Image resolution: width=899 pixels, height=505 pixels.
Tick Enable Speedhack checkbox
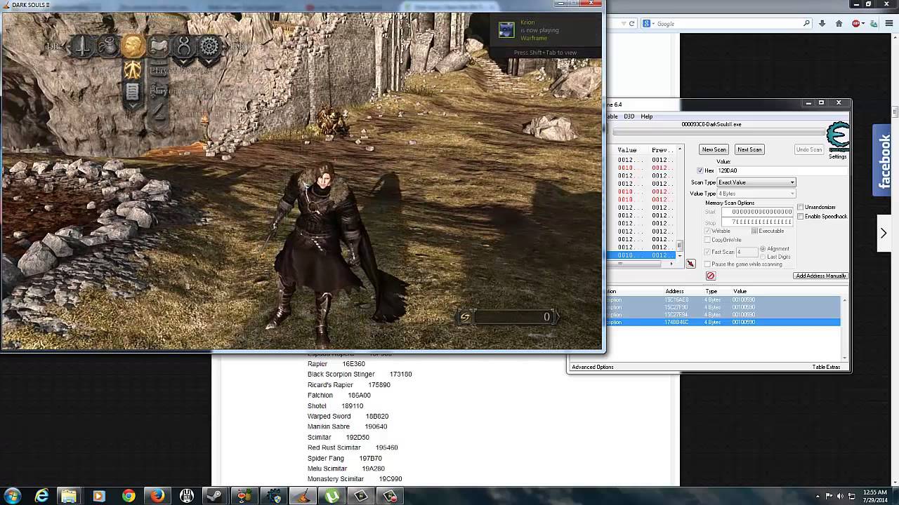(800, 216)
